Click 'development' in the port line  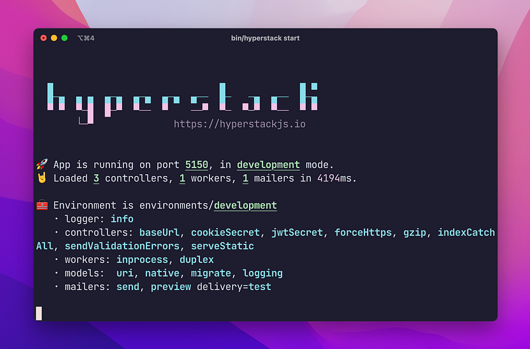click(x=268, y=165)
